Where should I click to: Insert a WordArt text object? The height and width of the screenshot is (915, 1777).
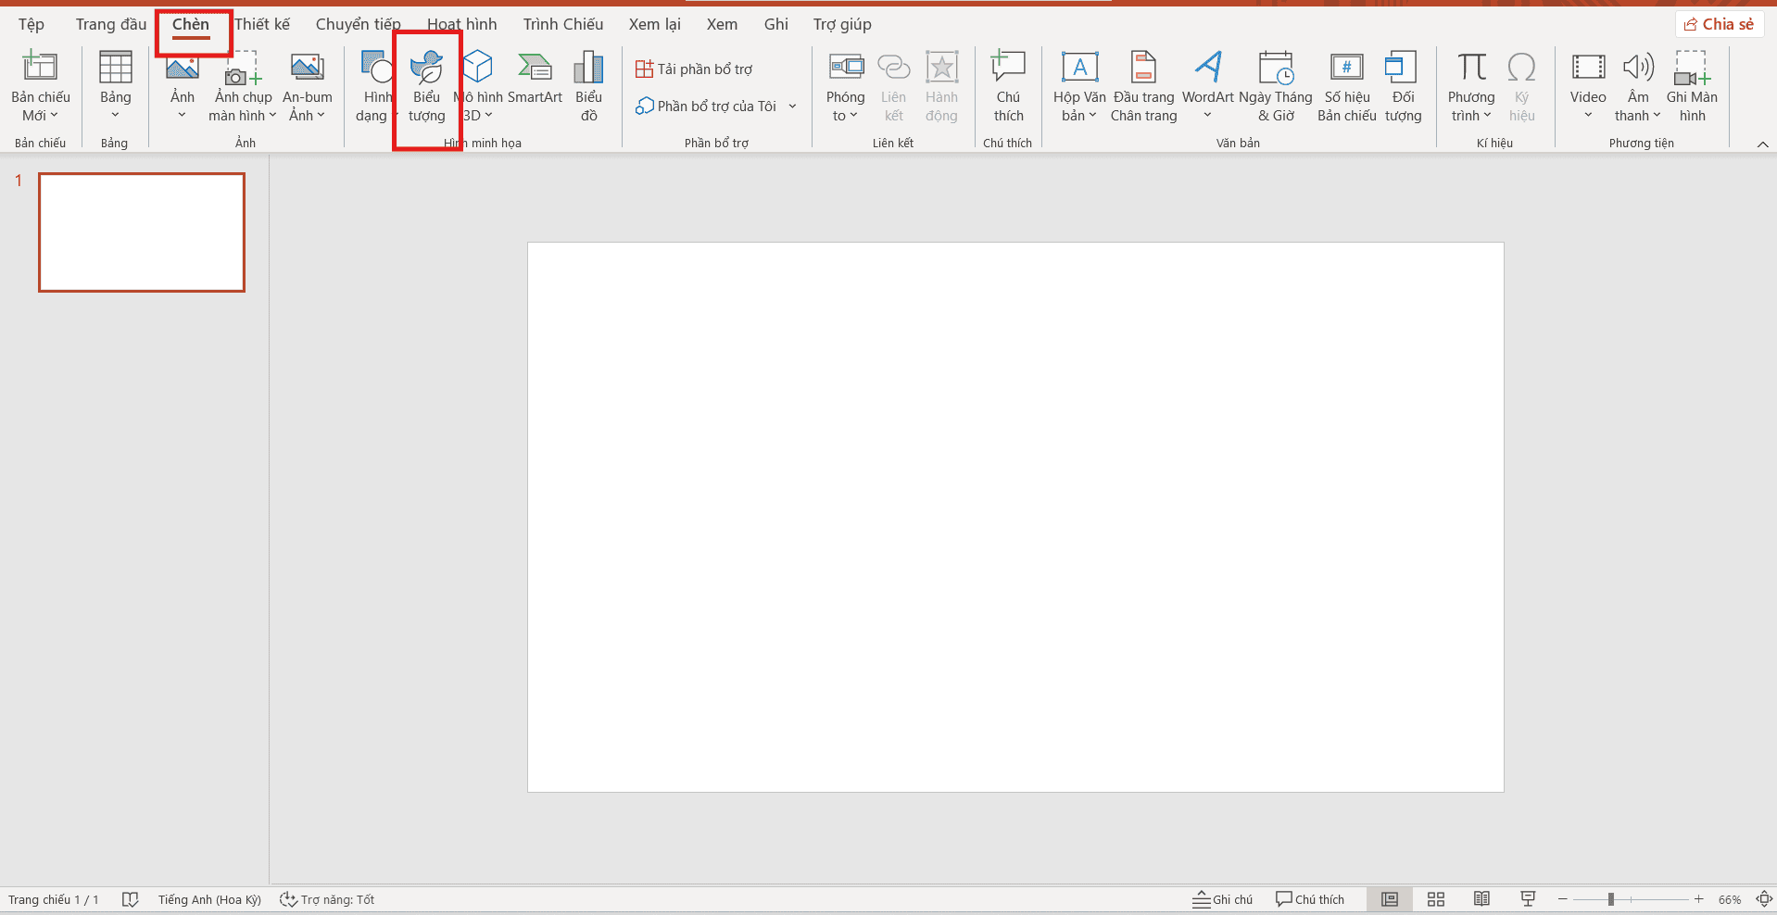[1207, 79]
